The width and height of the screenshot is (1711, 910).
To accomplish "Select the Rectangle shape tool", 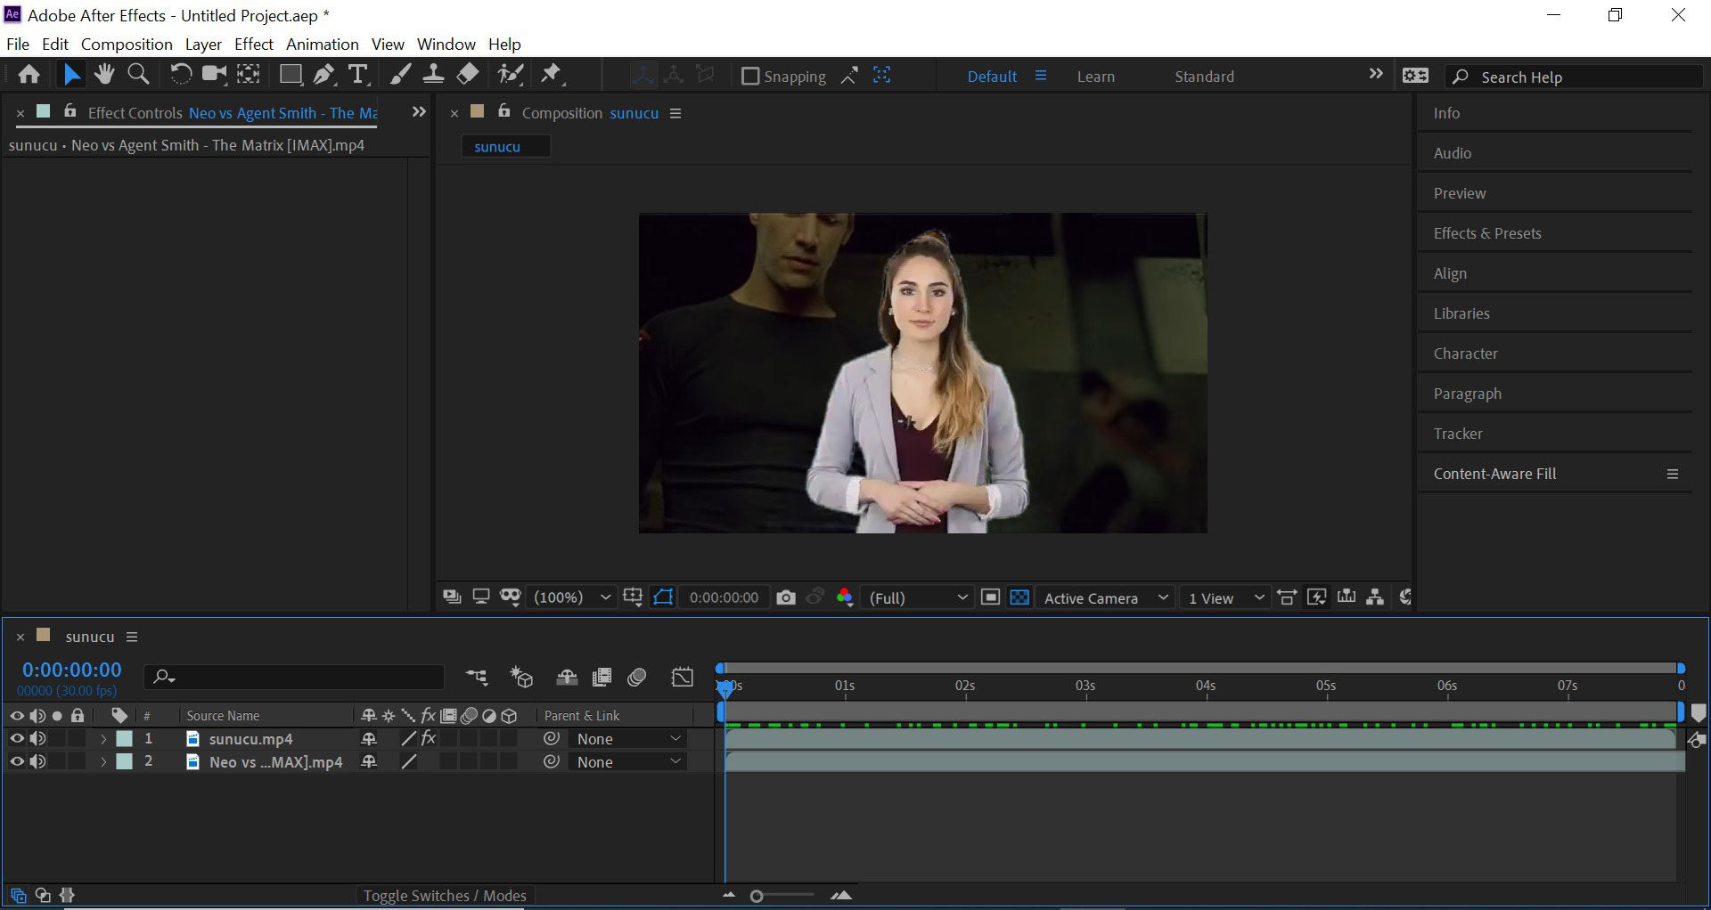I will point(290,75).
